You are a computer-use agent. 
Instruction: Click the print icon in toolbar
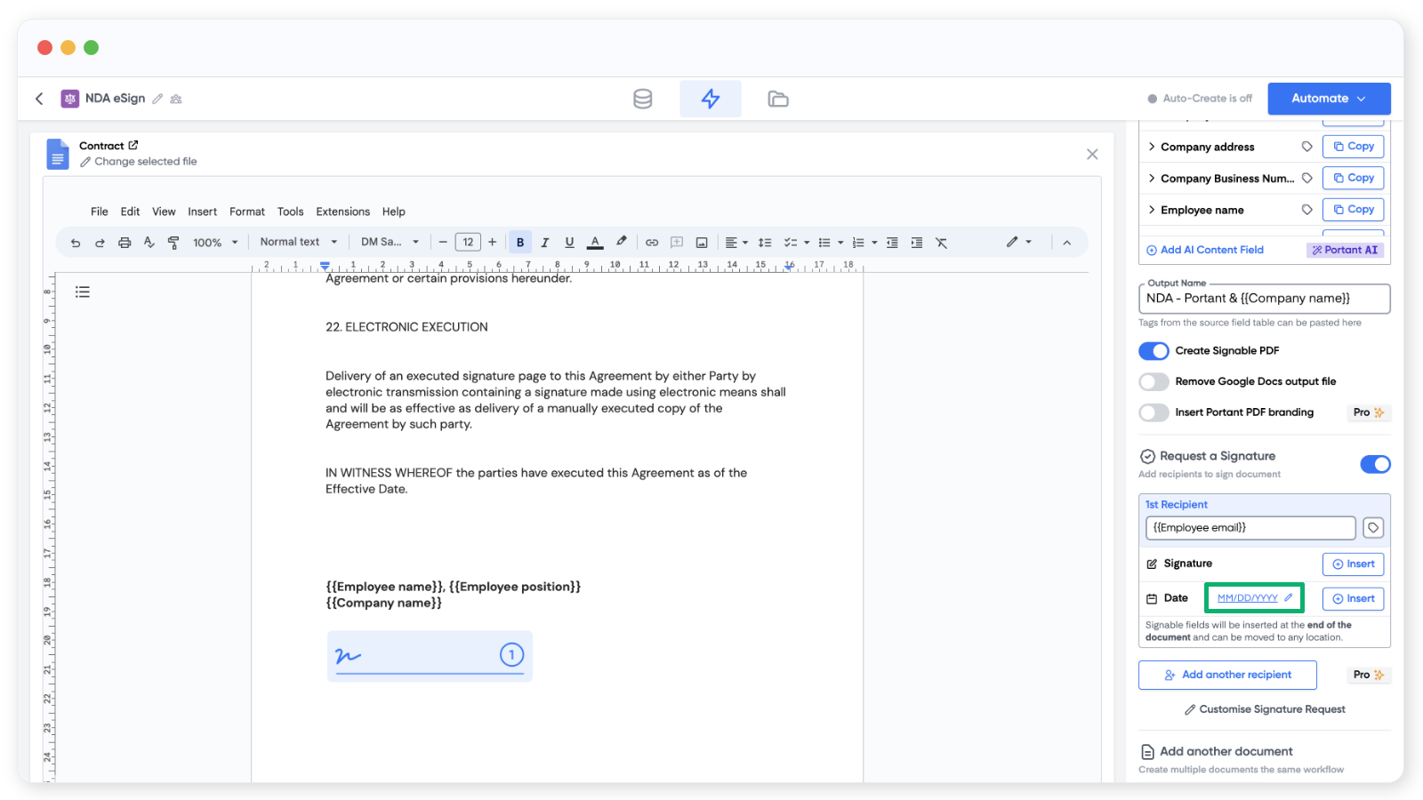tap(125, 243)
